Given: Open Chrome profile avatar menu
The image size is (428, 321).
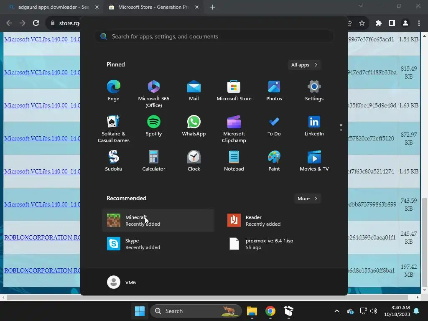Looking at the screenshot, I should click(x=405, y=23).
